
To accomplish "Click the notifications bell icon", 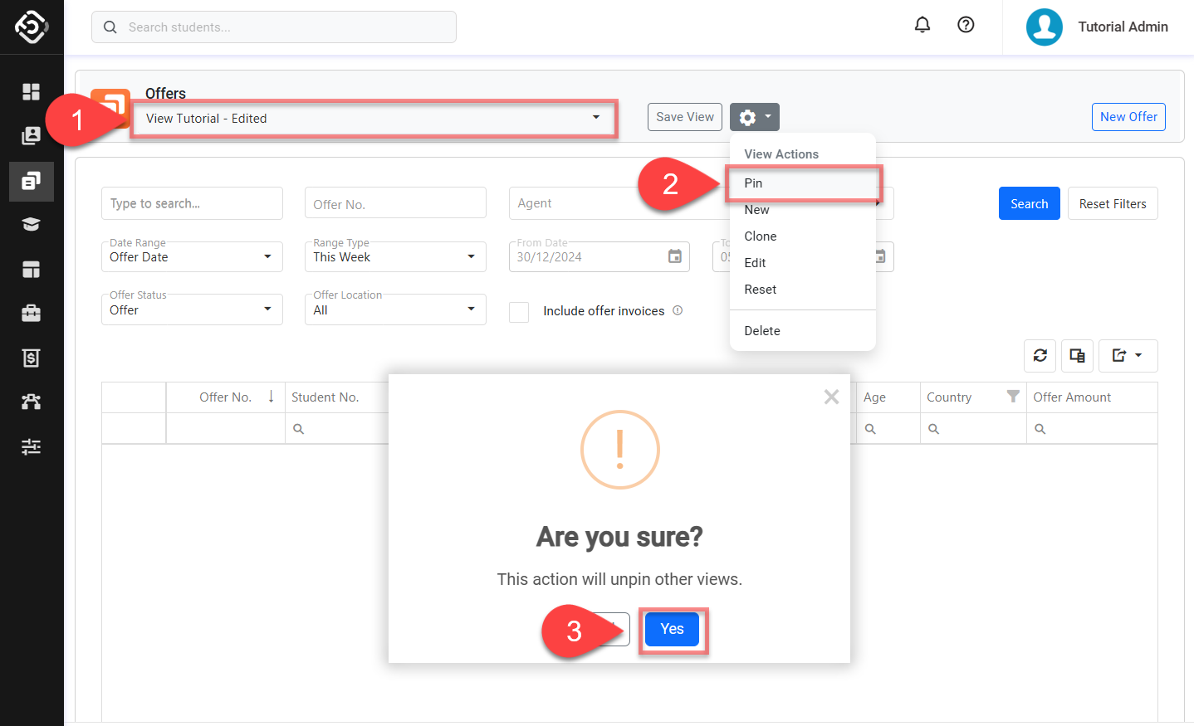I will [x=922, y=25].
